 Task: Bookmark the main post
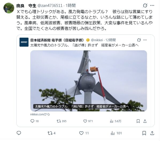coord(144,133)
